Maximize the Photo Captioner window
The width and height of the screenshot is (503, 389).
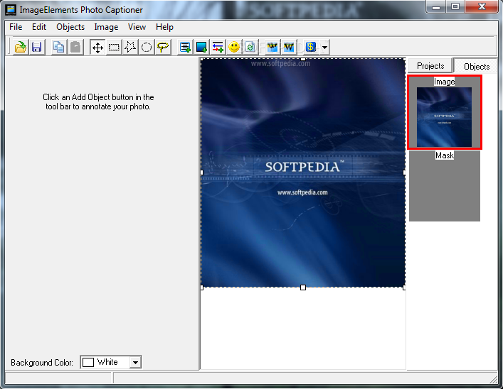455,6
